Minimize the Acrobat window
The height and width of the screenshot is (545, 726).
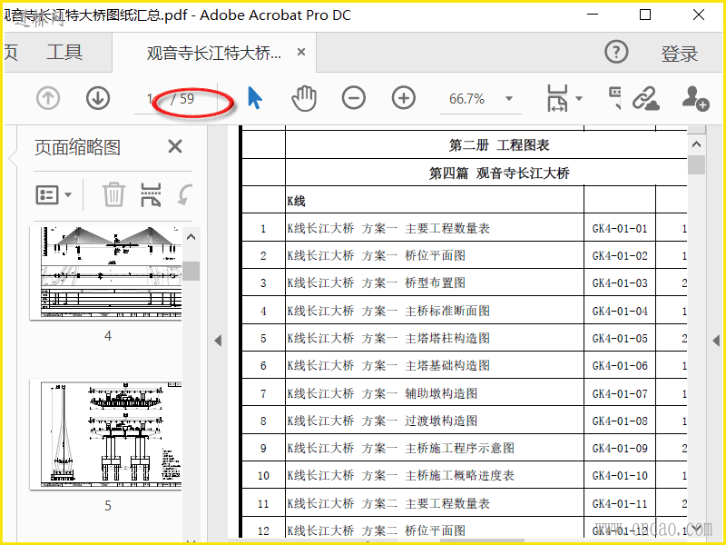point(593,15)
